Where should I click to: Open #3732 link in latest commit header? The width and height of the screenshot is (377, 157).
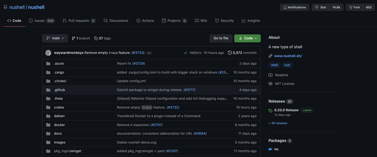coord(138,53)
